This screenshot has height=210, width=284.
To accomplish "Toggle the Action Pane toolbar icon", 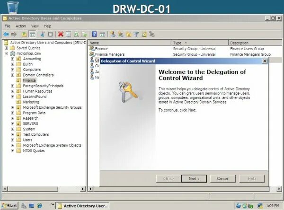I will (x=102, y=34).
